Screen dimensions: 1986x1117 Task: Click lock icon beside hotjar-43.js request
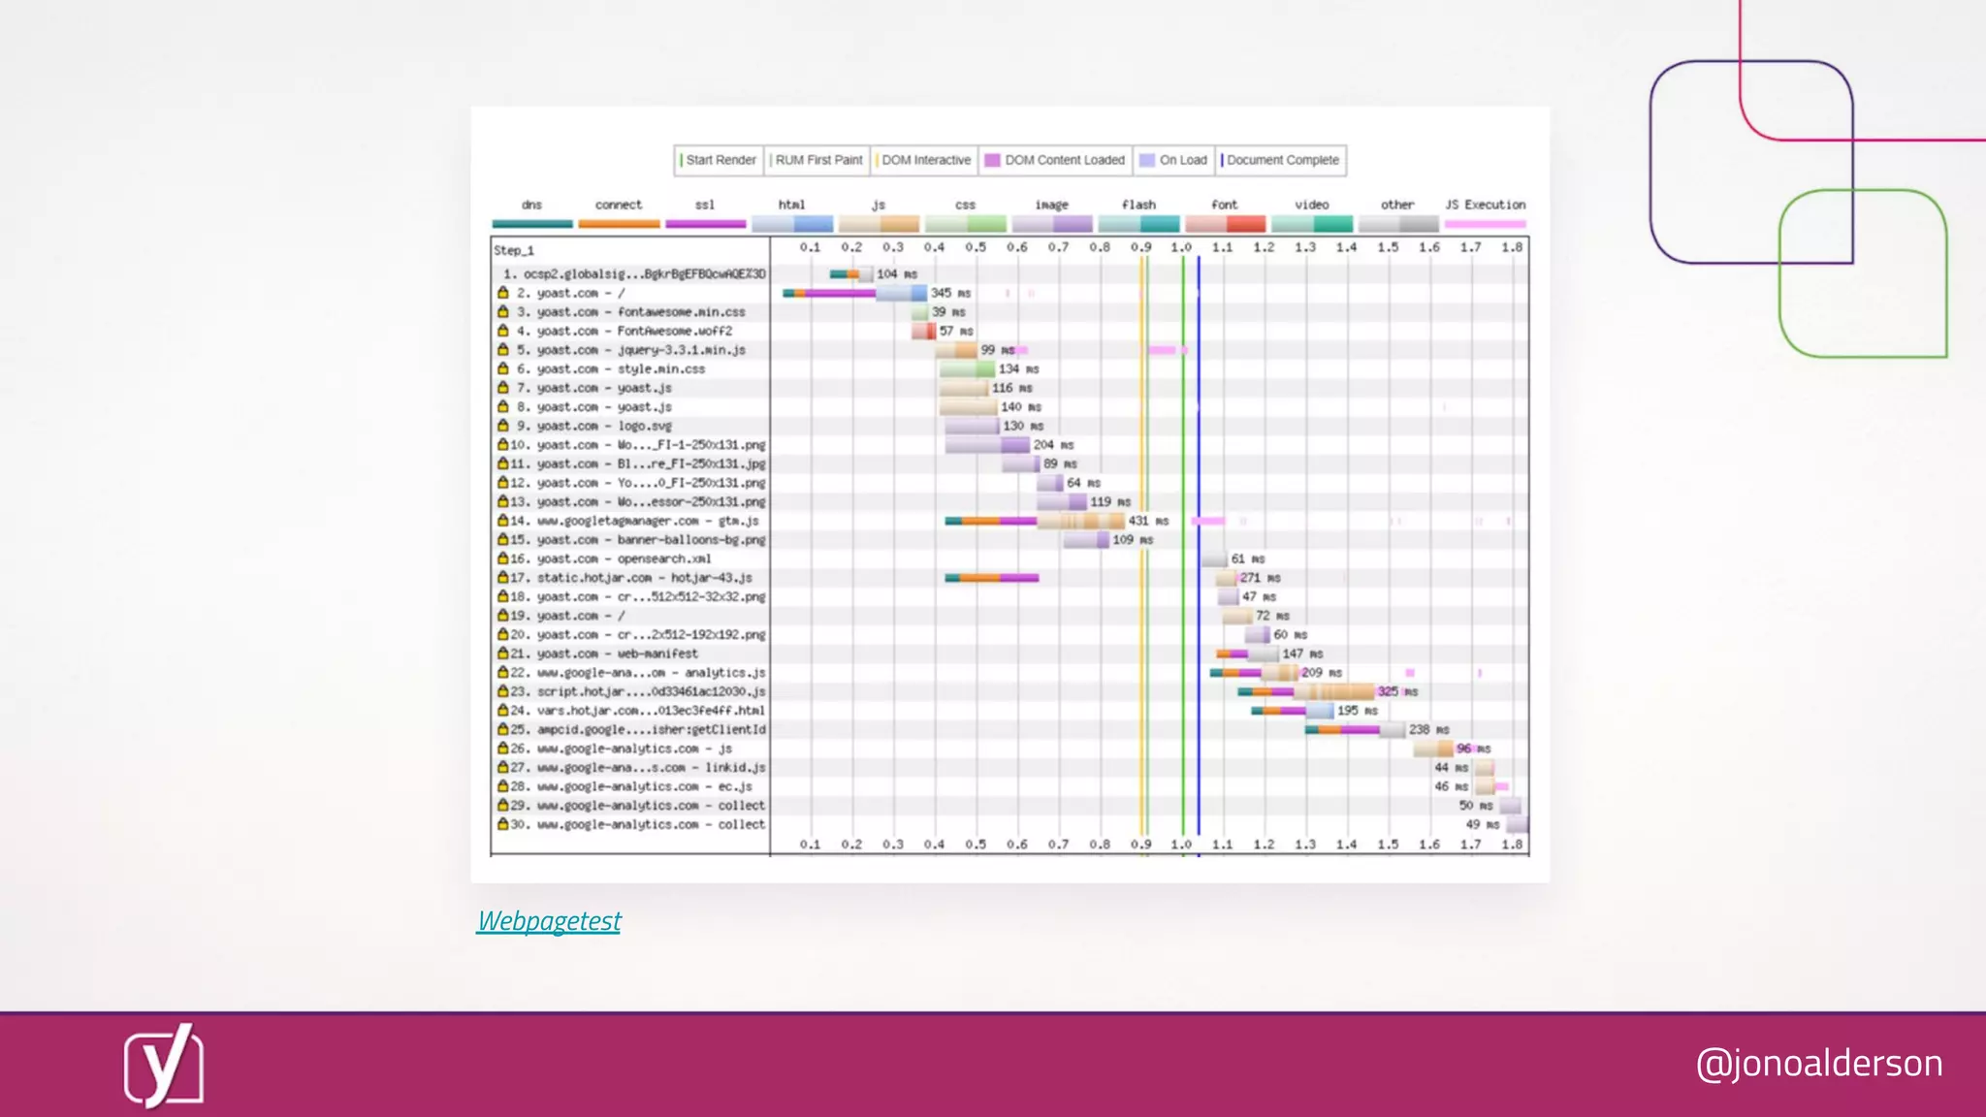point(502,577)
